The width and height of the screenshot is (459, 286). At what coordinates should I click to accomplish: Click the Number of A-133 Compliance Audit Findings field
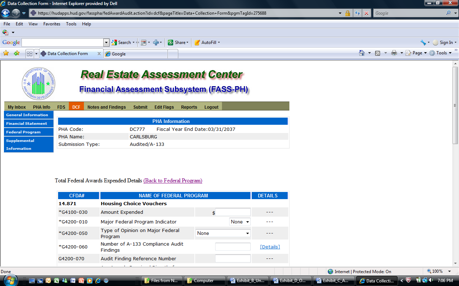pos(233,247)
